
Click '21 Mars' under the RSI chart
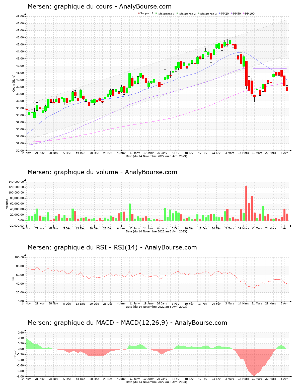(x=257, y=303)
